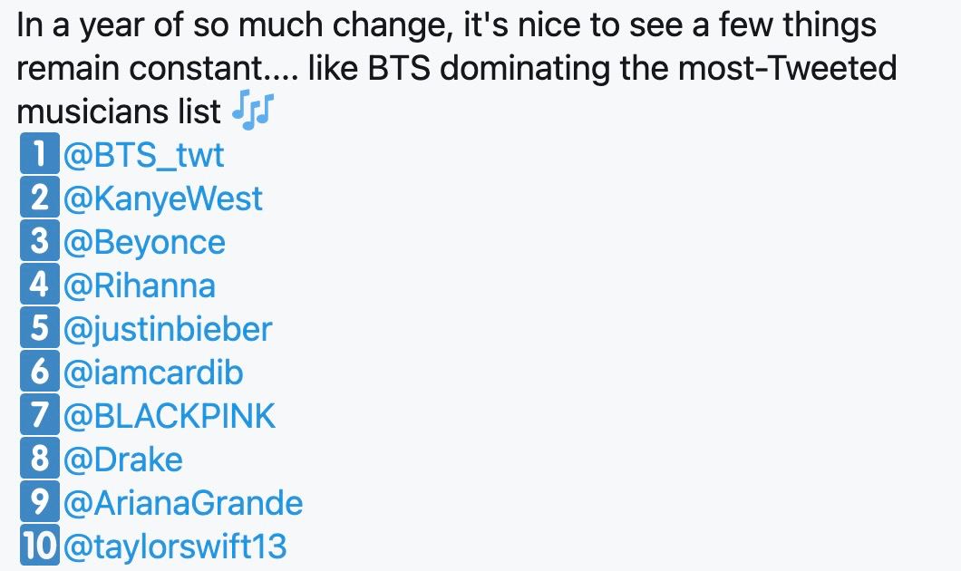Open the @KanyeWest mention link
This screenshot has height=571, width=961.
pyautogui.click(x=163, y=198)
